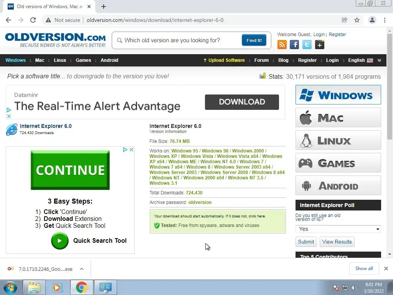Screen dimensions: 393x295
Task: Click Register link next to Welcome Guest
Action: [337, 34]
